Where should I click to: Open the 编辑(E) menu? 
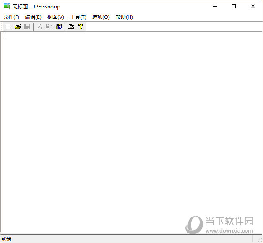tap(33, 17)
